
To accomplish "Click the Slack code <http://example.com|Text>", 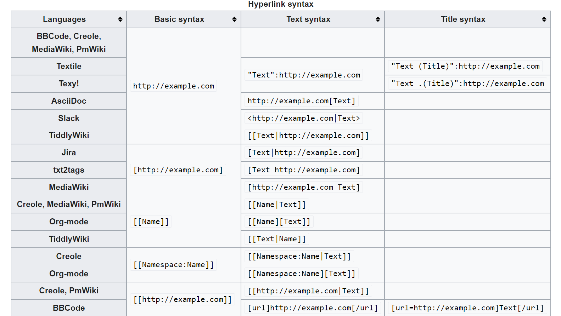I will tap(304, 118).
